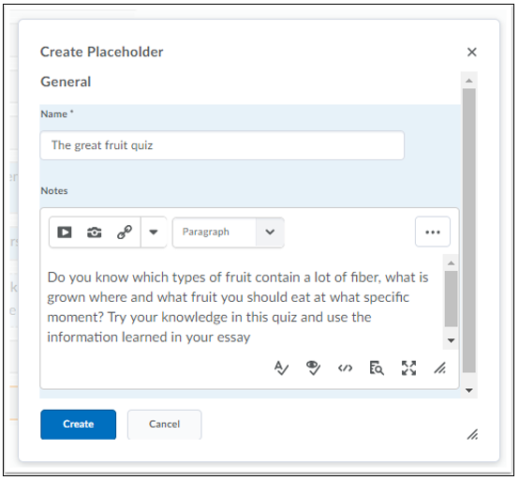Click the preview magnifier page icon
This screenshot has width=519, height=480.
pos(377,368)
